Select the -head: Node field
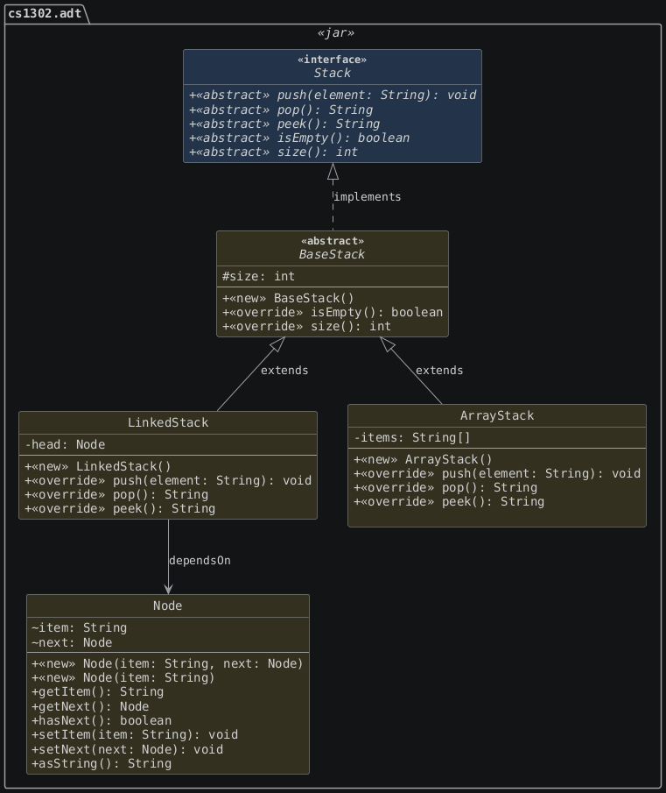666x793 pixels. [65, 444]
